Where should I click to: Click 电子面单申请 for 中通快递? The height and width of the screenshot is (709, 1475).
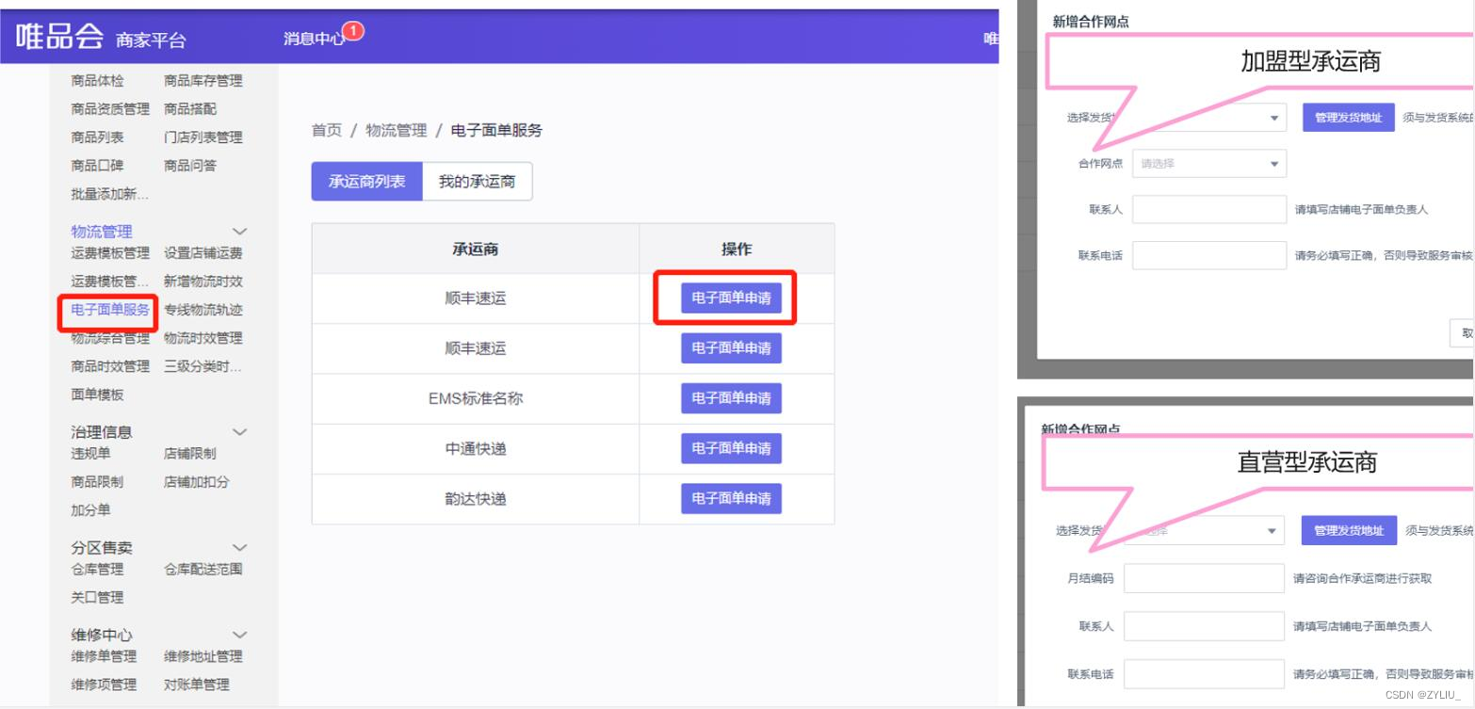(731, 448)
